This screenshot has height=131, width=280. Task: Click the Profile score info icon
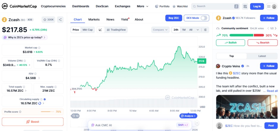tap(20, 112)
